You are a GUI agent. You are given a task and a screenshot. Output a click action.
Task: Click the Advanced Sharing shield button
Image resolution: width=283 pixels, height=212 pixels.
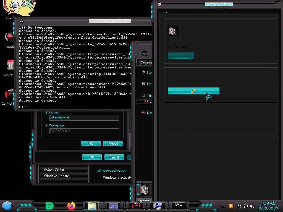194,91
